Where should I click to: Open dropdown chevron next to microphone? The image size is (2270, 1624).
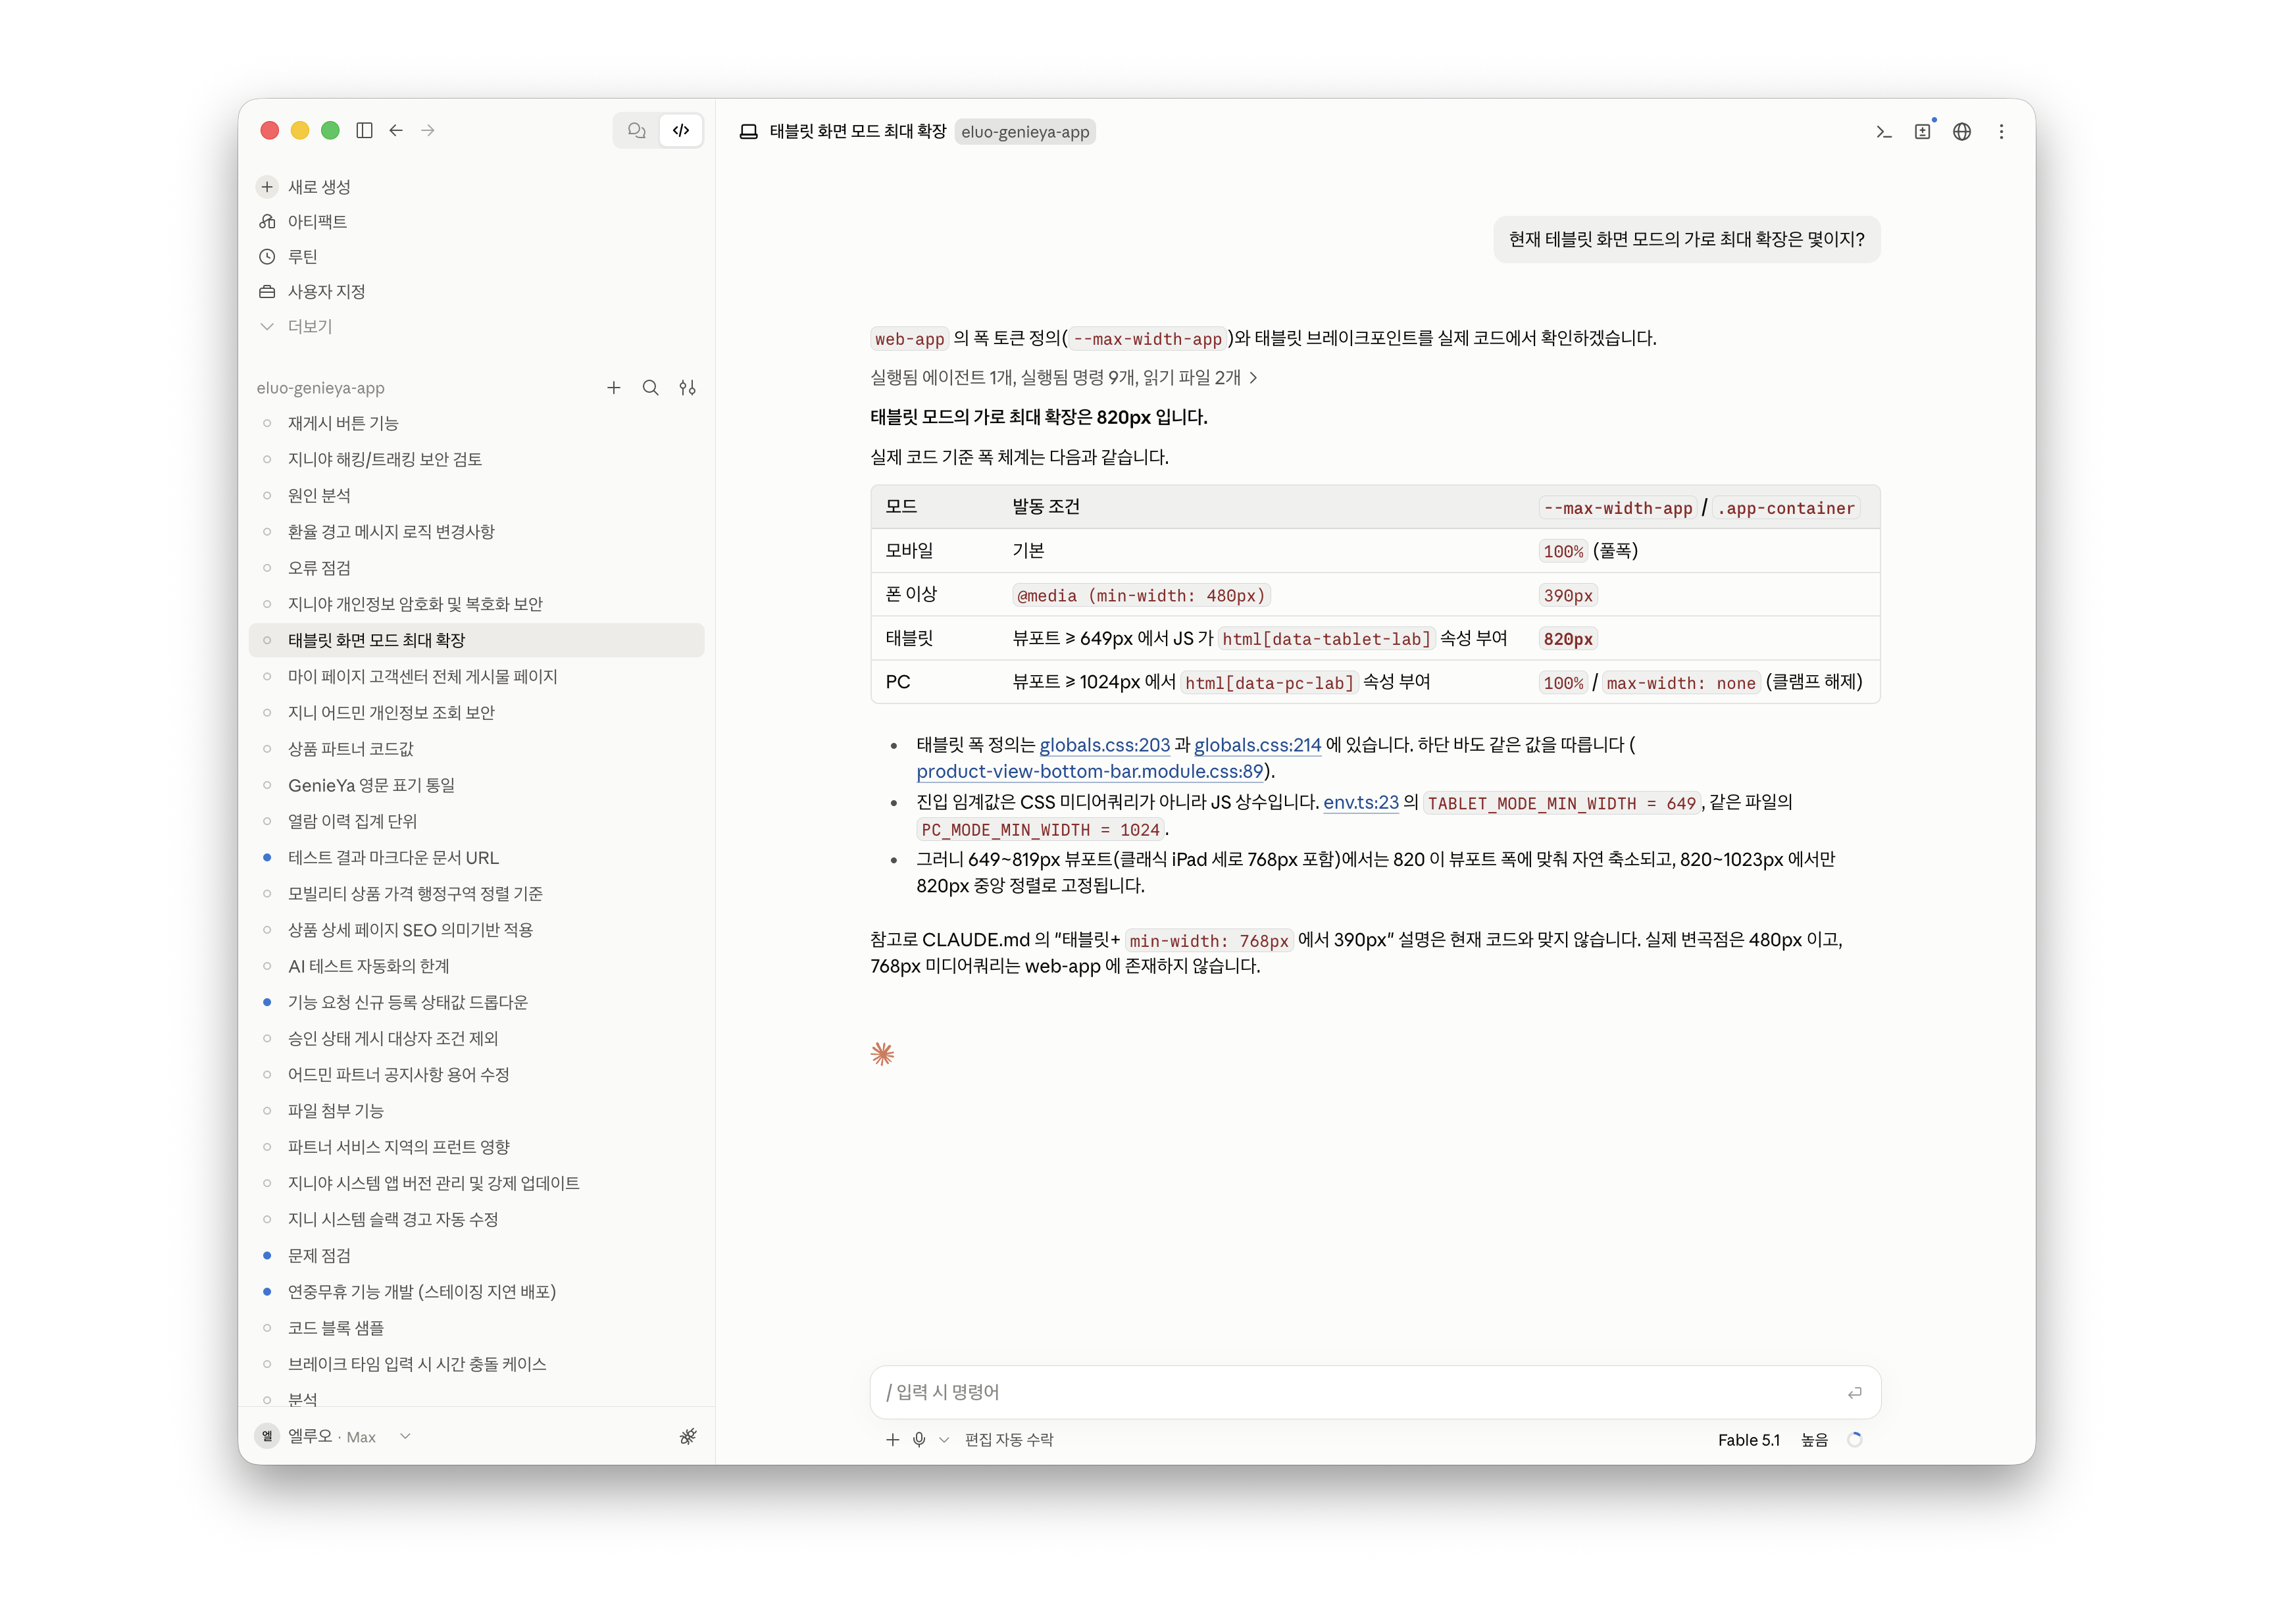point(943,1439)
